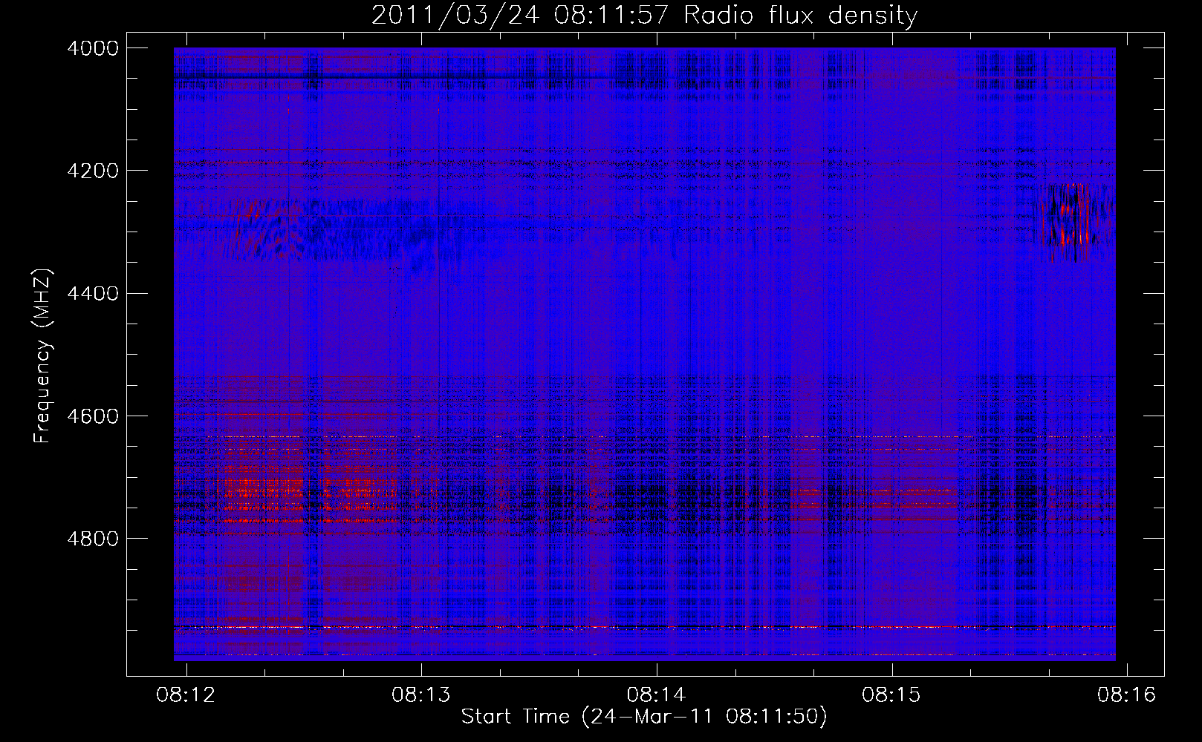
Task: Click the 08:12 time tick label
Action: (x=186, y=695)
